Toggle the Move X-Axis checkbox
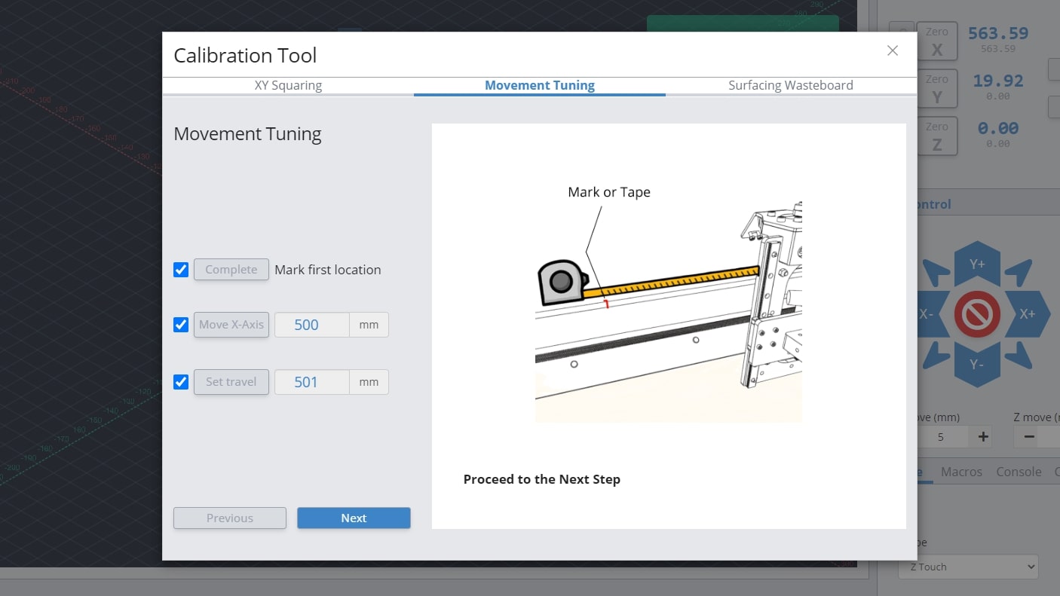 click(181, 325)
